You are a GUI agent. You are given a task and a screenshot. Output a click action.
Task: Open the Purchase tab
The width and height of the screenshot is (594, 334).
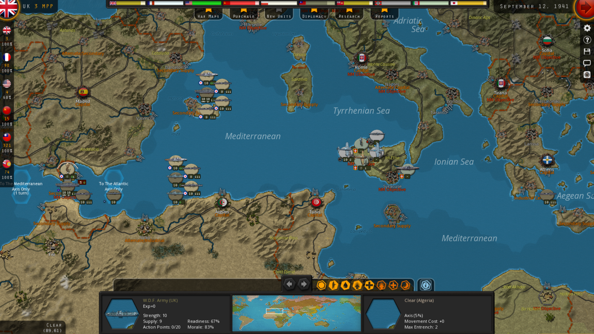[244, 14]
